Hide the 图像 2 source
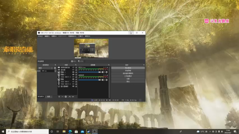The width and height of the screenshot is (239, 134). coord(73,74)
